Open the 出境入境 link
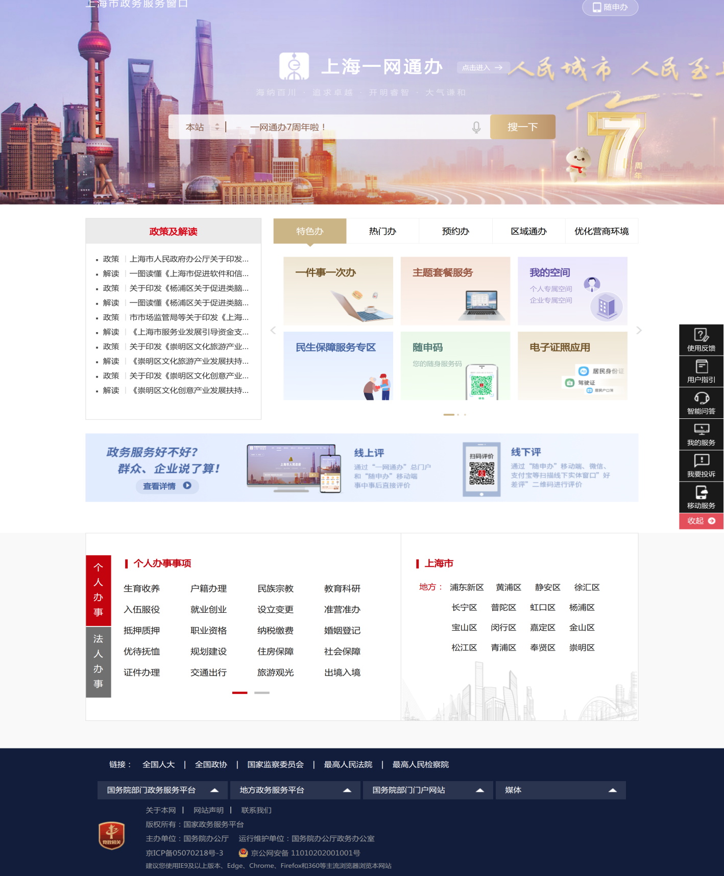Image resolution: width=724 pixels, height=876 pixels. [x=342, y=672]
